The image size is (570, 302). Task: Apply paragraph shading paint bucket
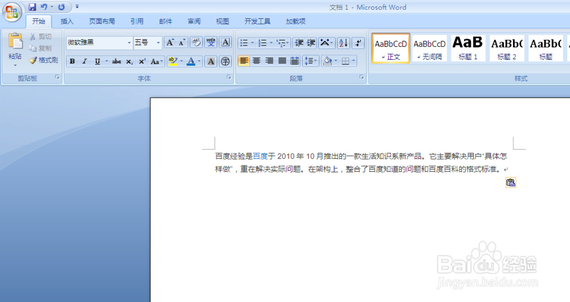click(x=327, y=61)
